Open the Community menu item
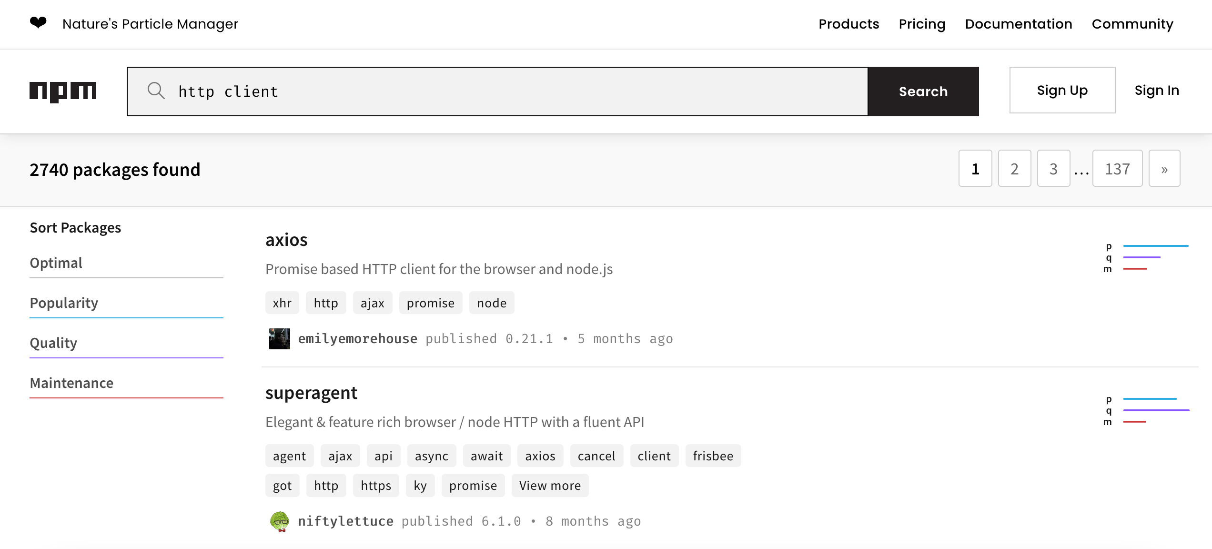The image size is (1212, 549). (x=1132, y=24)
